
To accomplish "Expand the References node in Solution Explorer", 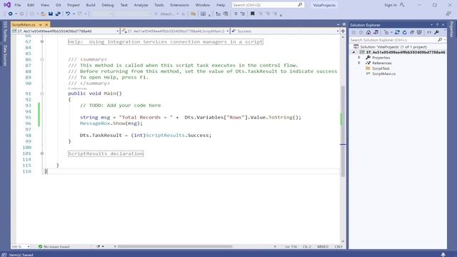I will (359, 63).
